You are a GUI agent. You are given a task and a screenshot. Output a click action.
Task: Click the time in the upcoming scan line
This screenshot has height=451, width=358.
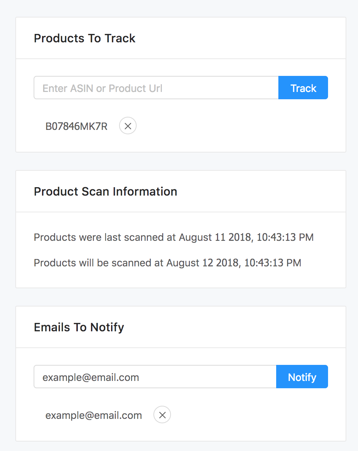pos(273,263)
